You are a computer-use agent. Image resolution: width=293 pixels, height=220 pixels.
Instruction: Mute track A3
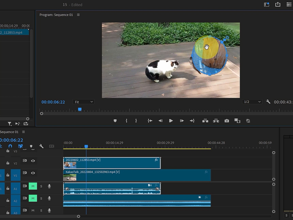(x=33, y=211)
